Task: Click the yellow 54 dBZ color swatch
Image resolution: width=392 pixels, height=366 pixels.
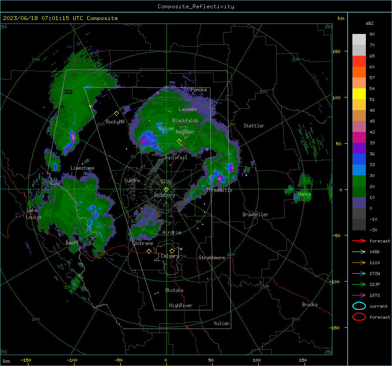Action: click(359, 94)
